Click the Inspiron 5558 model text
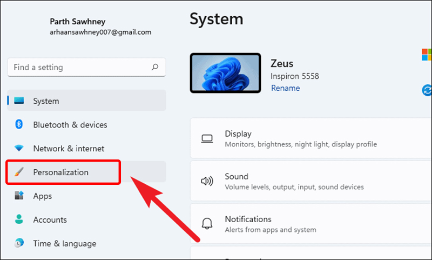The image size is (432, 260). (294, 76)
